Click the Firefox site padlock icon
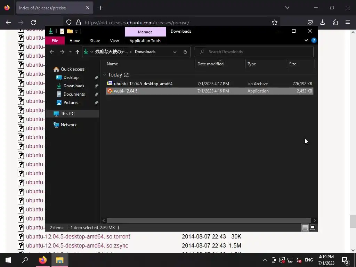 coord(79,23)
